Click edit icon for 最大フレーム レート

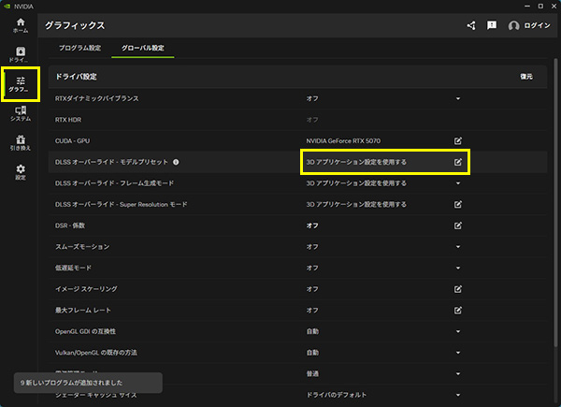click(x=458, y=311)
